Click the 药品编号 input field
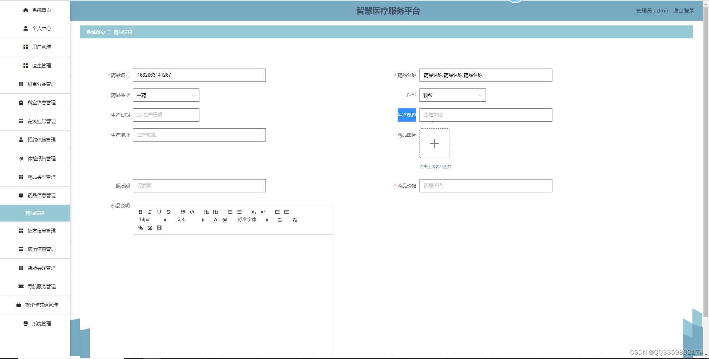The height and width of the screenshot is (359, 709). tap(199, 75)
